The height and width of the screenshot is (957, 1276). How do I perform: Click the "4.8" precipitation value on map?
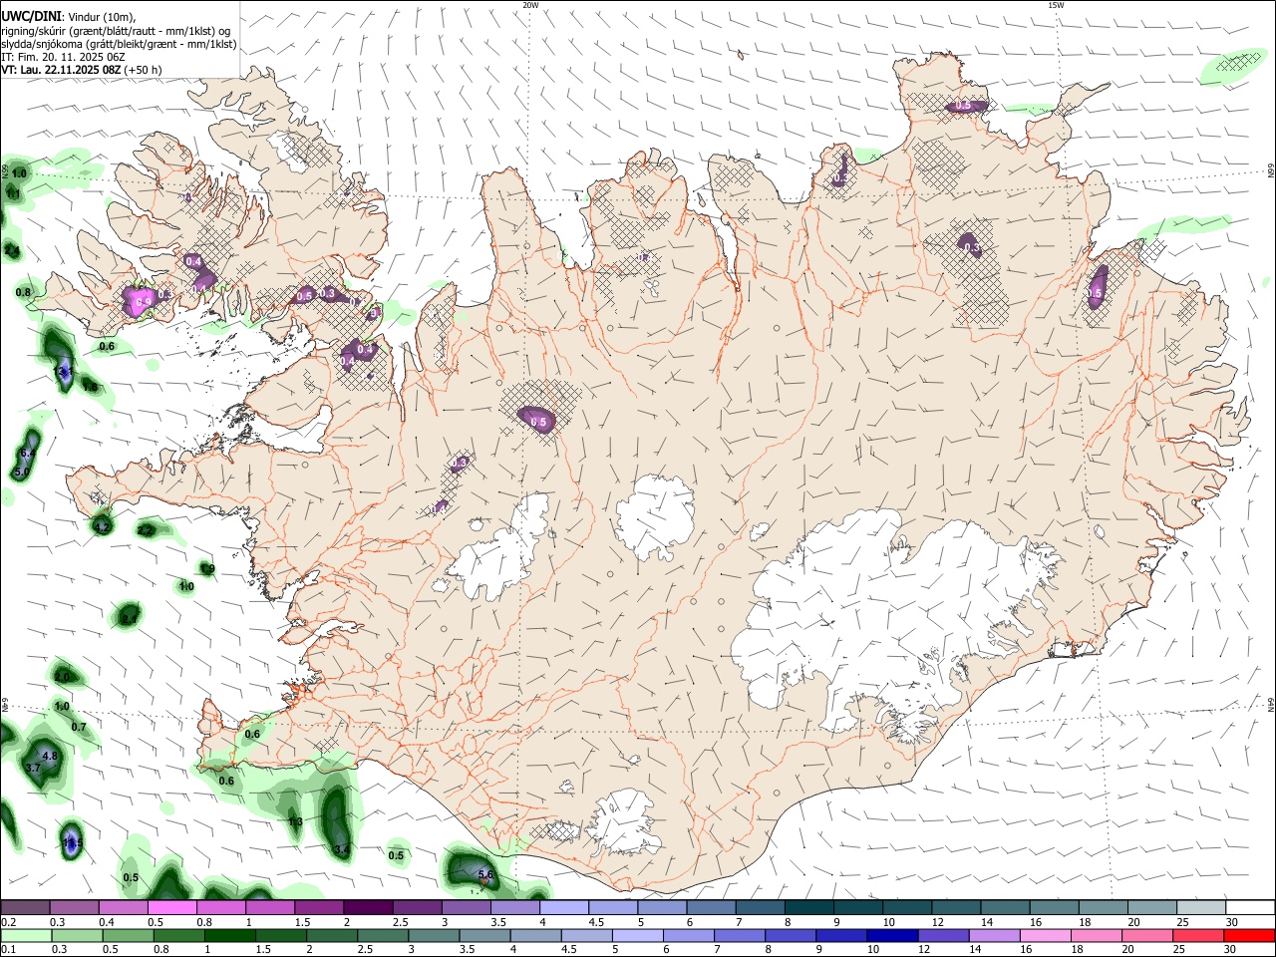(x=51, y=756)
